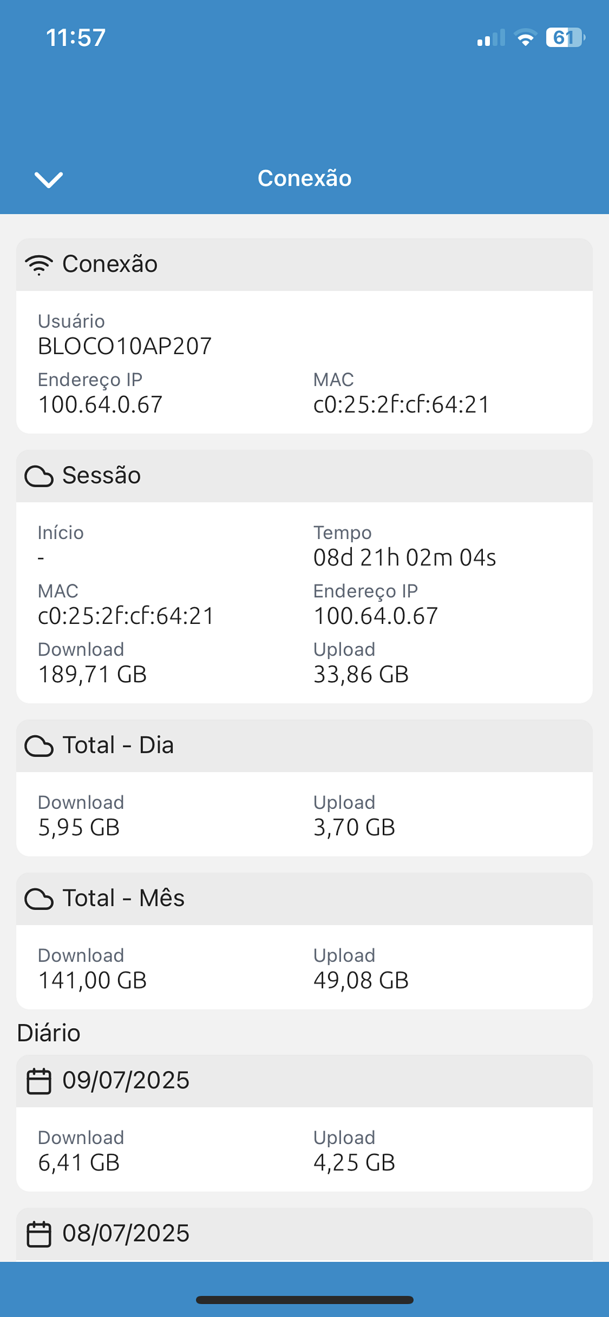Tap the Wi-Fi icon beside Conexão header

coord(39,265)
